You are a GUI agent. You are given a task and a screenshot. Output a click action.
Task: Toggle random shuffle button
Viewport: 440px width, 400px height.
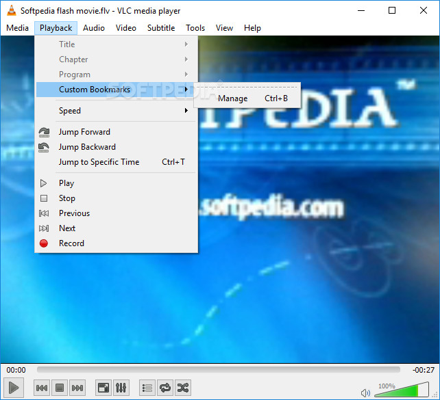click(183, 388)
